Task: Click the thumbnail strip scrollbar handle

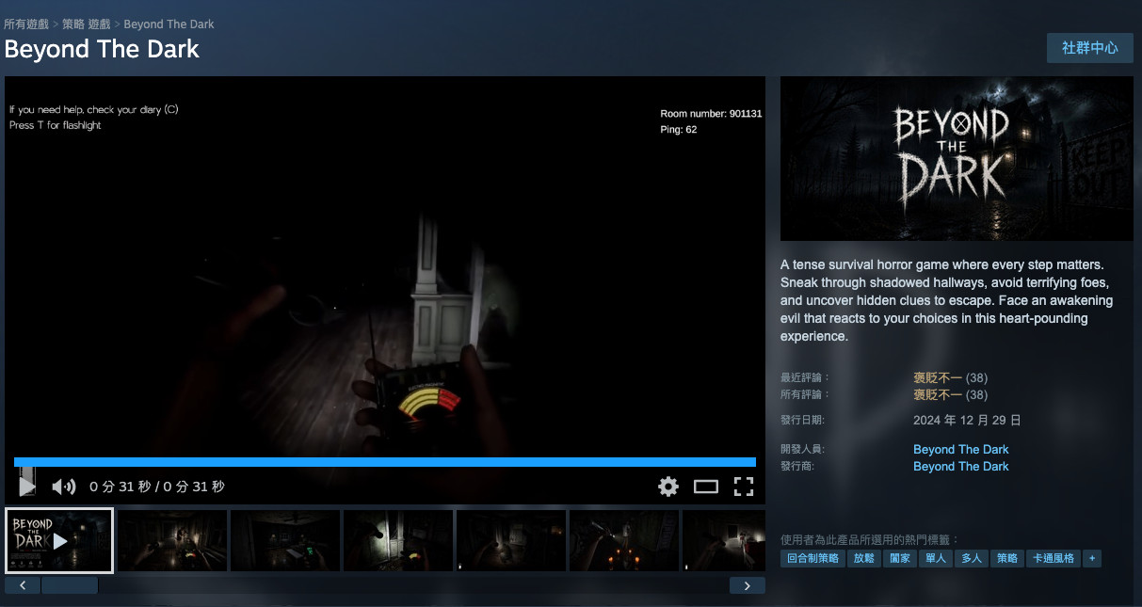Action: point(70,585)
